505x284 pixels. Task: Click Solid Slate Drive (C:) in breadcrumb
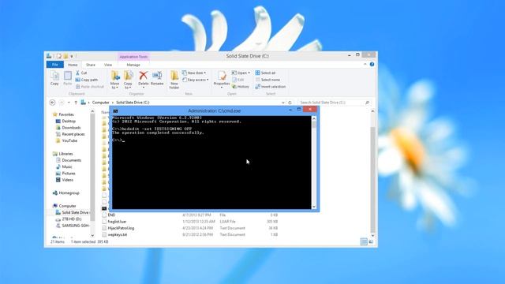[x=133, y=103]
